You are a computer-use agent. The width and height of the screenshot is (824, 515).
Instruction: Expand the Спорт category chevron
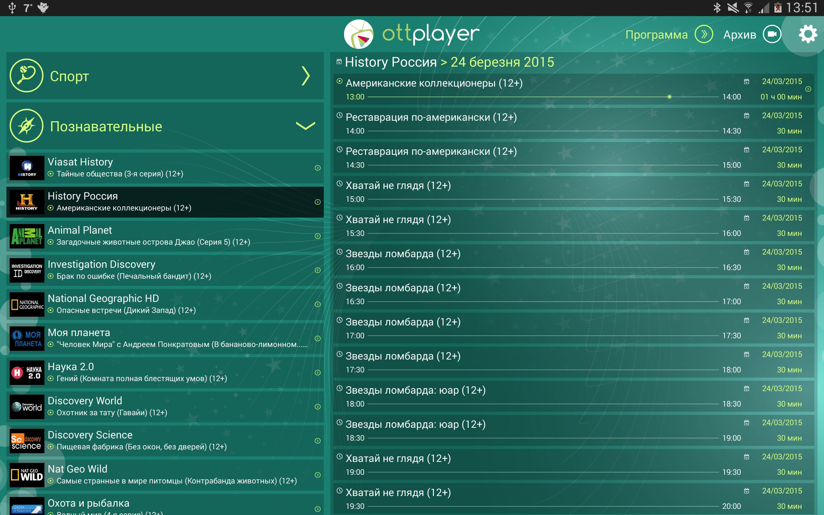click(306, 76)
